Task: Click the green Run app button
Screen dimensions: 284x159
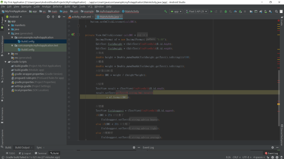Action: [x=211, y=12]
